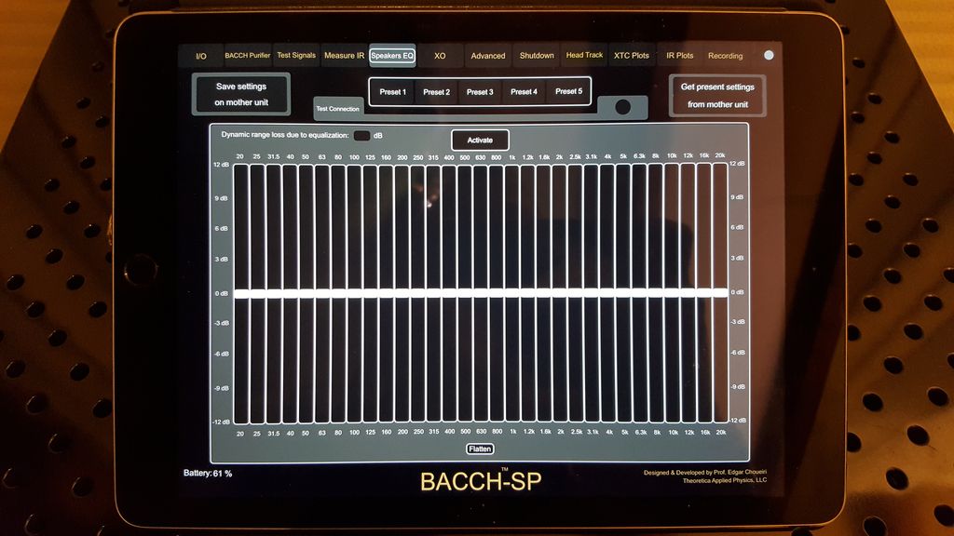Adjust the 100 Hz EQ slider
The image size is (954, 536).
353,293
